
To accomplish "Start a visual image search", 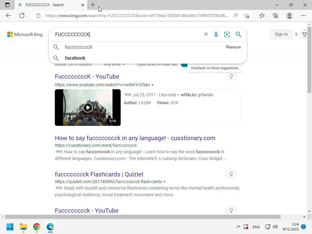I will pos(227,34).
